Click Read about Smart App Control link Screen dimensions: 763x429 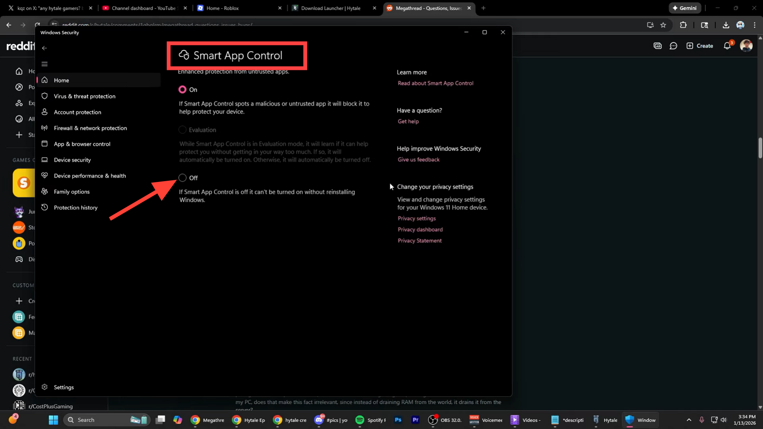(435, 83)
